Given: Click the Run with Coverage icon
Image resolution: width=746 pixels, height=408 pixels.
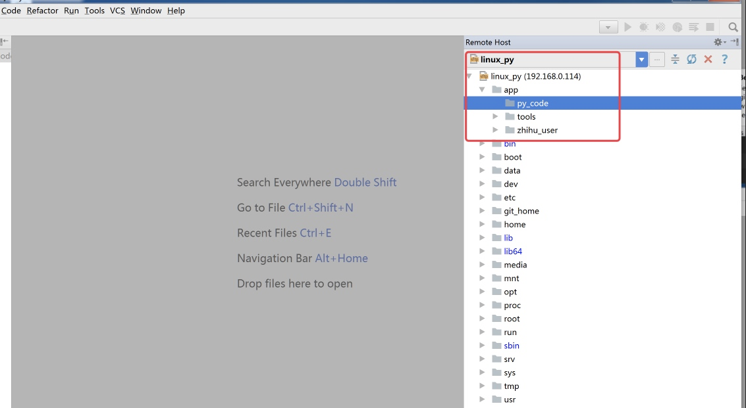Looking at the screenshot, I should [660, 27].
